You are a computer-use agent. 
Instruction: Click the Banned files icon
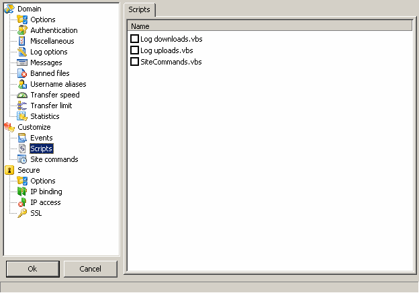click(22, 73)
